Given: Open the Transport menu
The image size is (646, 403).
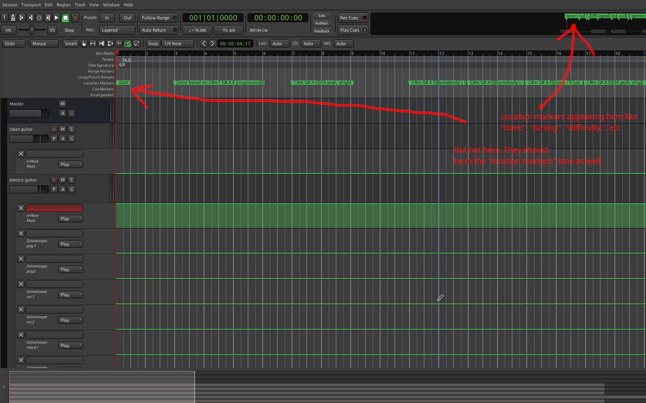Looking at the screenshot, I should (x=31, y=5).
